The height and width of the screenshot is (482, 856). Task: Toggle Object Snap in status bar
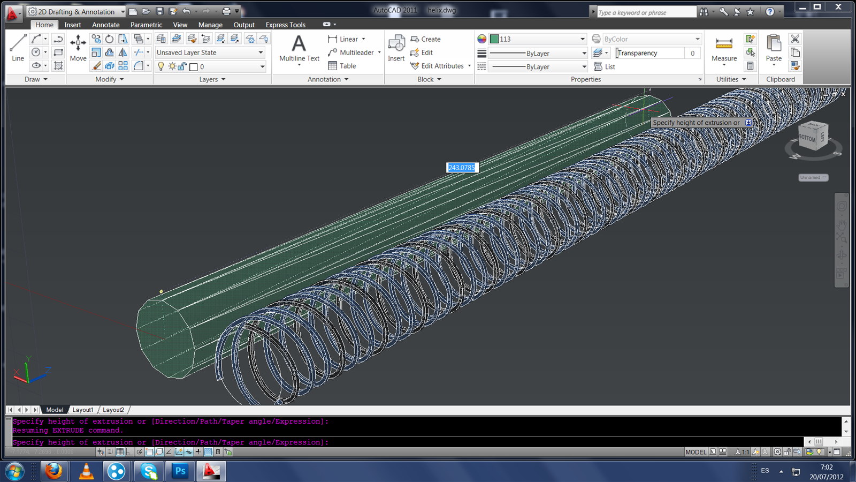pos(149,452)
